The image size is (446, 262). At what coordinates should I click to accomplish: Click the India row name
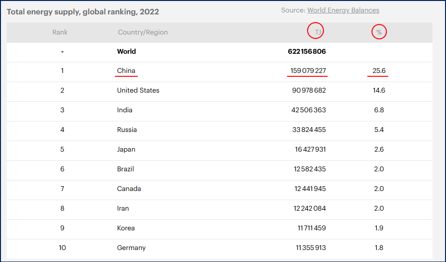pyautogui.click(x=124, y=110)
